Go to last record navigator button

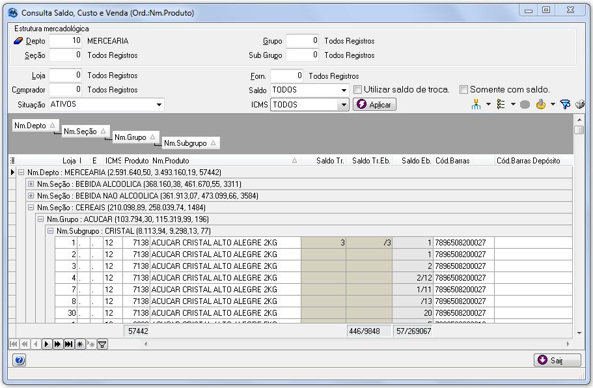tap(69, 344)
